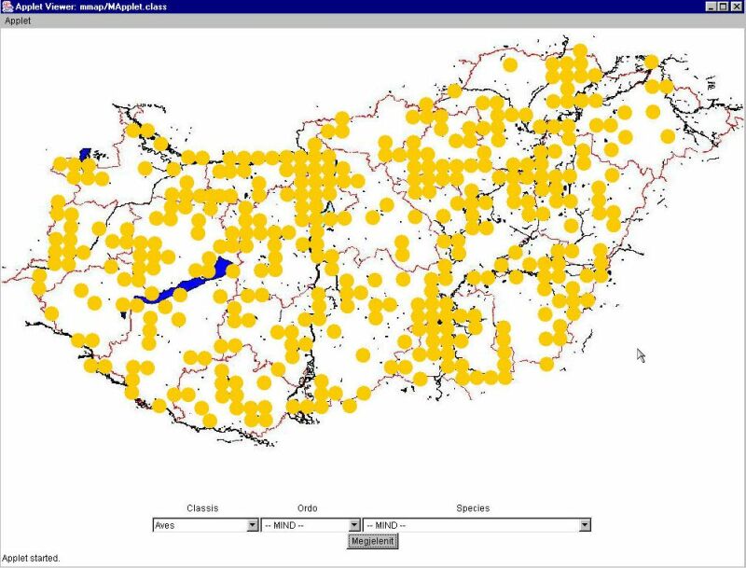The width and height of the screenshot is (746, 568).
Task: Close the Applet Viewer window
Action: click(x=736, y=7)
